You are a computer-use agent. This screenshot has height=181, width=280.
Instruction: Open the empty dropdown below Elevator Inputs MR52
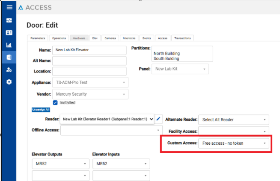121,175
